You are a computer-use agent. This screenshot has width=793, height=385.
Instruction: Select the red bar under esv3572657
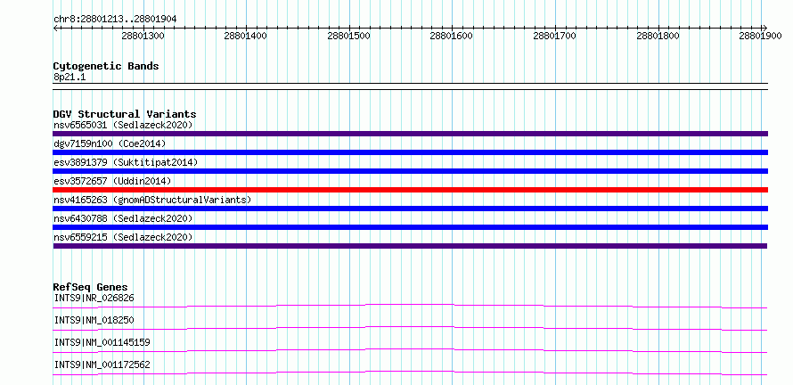point(411,190)
